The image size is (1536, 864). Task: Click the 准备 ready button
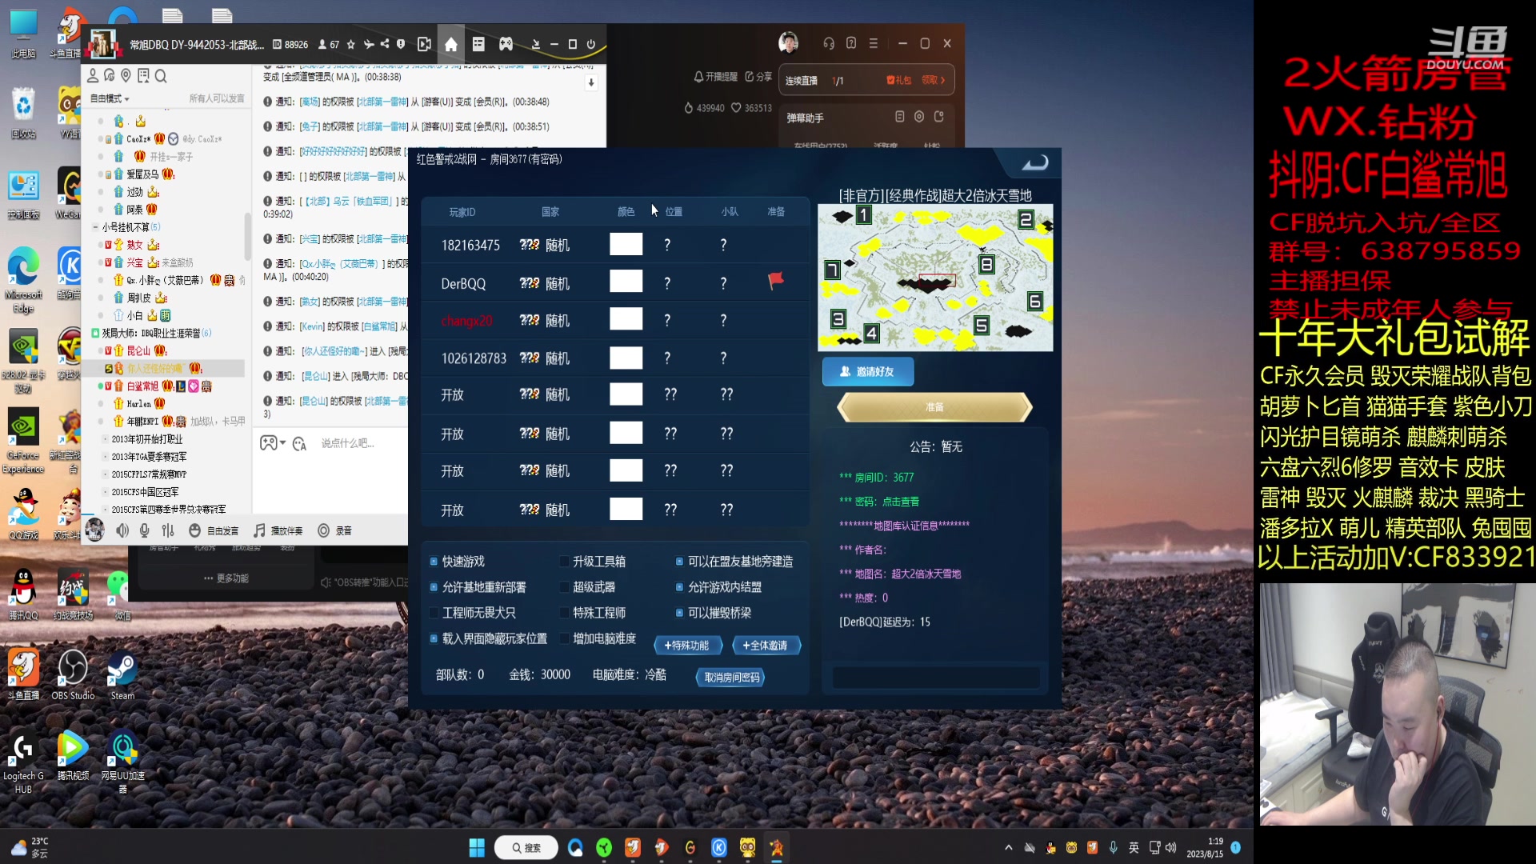pos(934,407)
